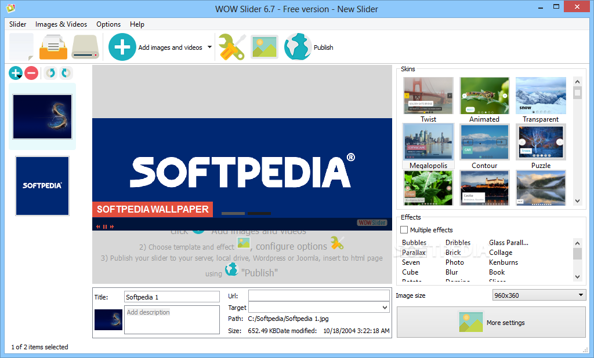Click the Title input field
This screenshot has height=358, width=594.
(x=172, y=297)
